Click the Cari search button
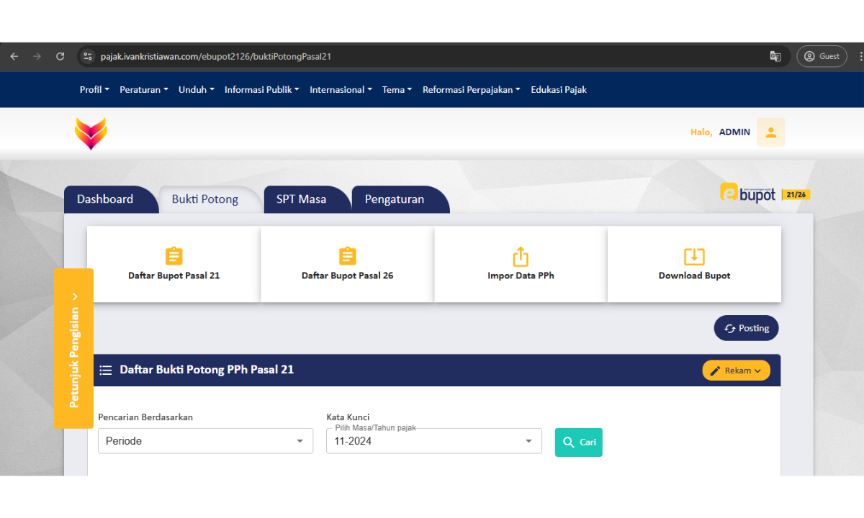864x518 pixels. 578,442
